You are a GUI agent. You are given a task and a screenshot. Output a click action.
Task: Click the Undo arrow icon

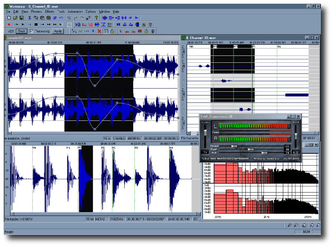[x=62, y=17]
